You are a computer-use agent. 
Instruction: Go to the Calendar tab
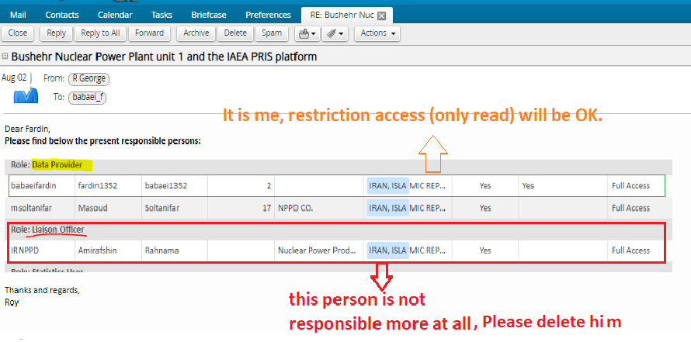(115, 15)
